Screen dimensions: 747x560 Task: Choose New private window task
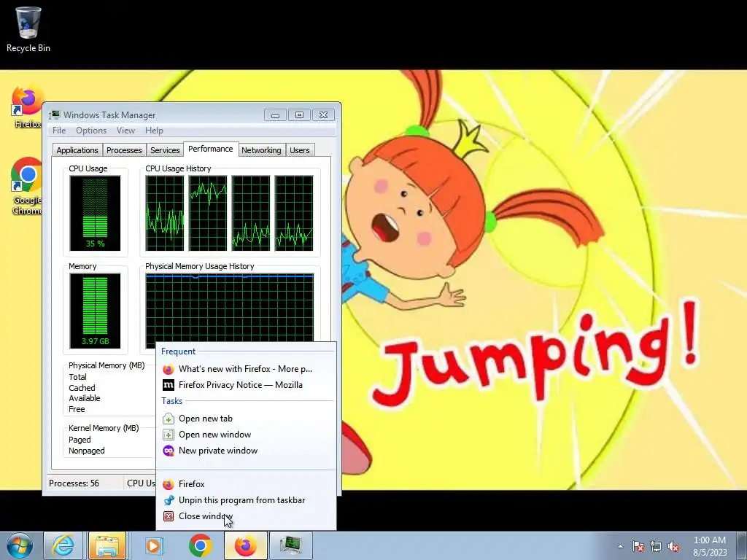click(x=246, y=451)
